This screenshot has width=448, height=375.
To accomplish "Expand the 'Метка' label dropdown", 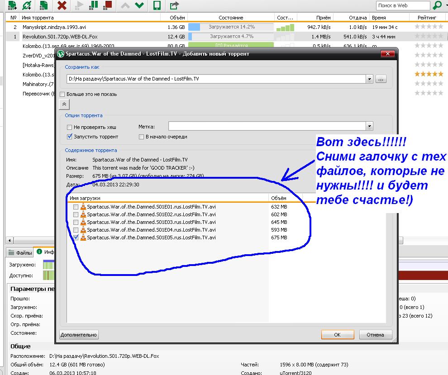I will coord(370,127).
